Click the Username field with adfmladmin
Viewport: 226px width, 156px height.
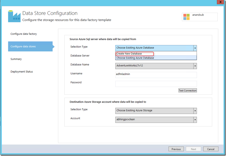click(x=156, y=75)
